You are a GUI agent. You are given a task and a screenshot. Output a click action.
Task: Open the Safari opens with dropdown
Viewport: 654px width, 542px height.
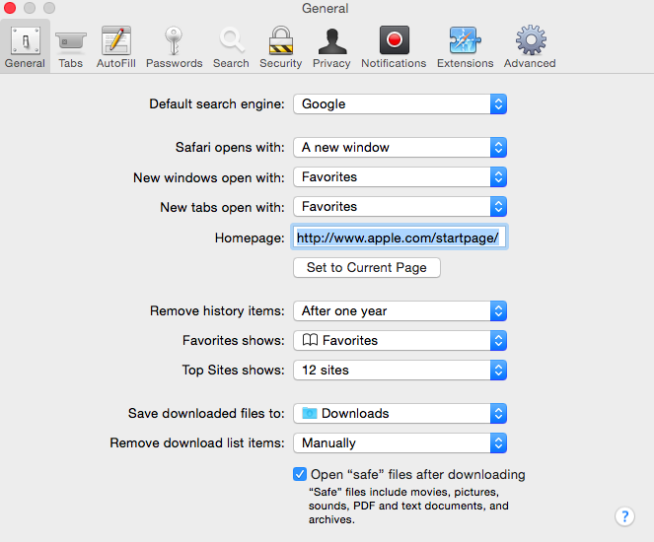pyautogui.click(x=400, y=148)
